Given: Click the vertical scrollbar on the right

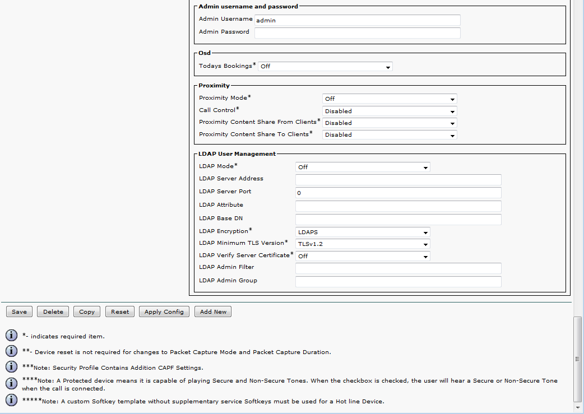Looking at the screenshot, I should coord(578,359).
